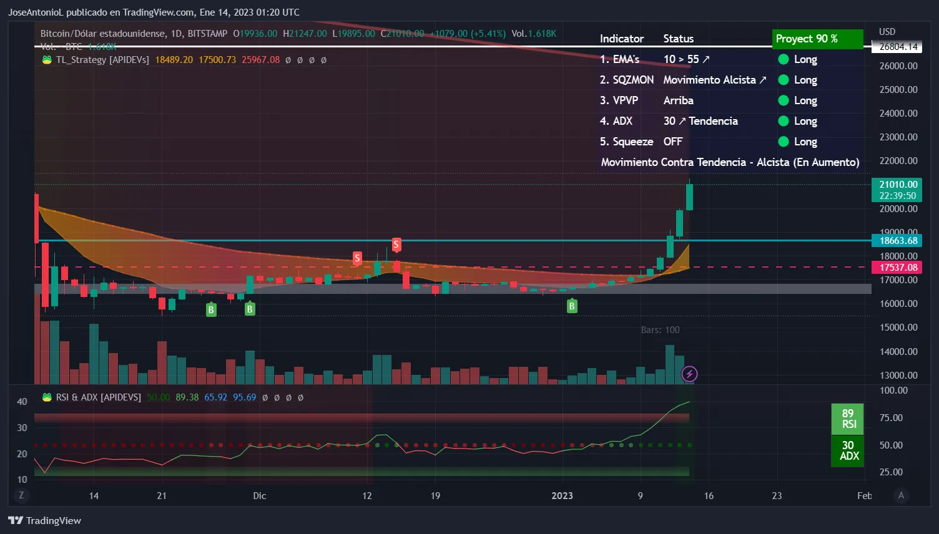Click the A auto-scale icon on the time axis

coord(902,495)
